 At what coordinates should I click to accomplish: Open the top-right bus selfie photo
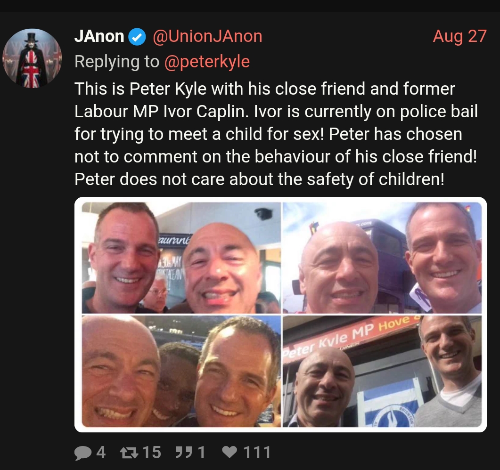pyautogui.click(x=382, y=258)
